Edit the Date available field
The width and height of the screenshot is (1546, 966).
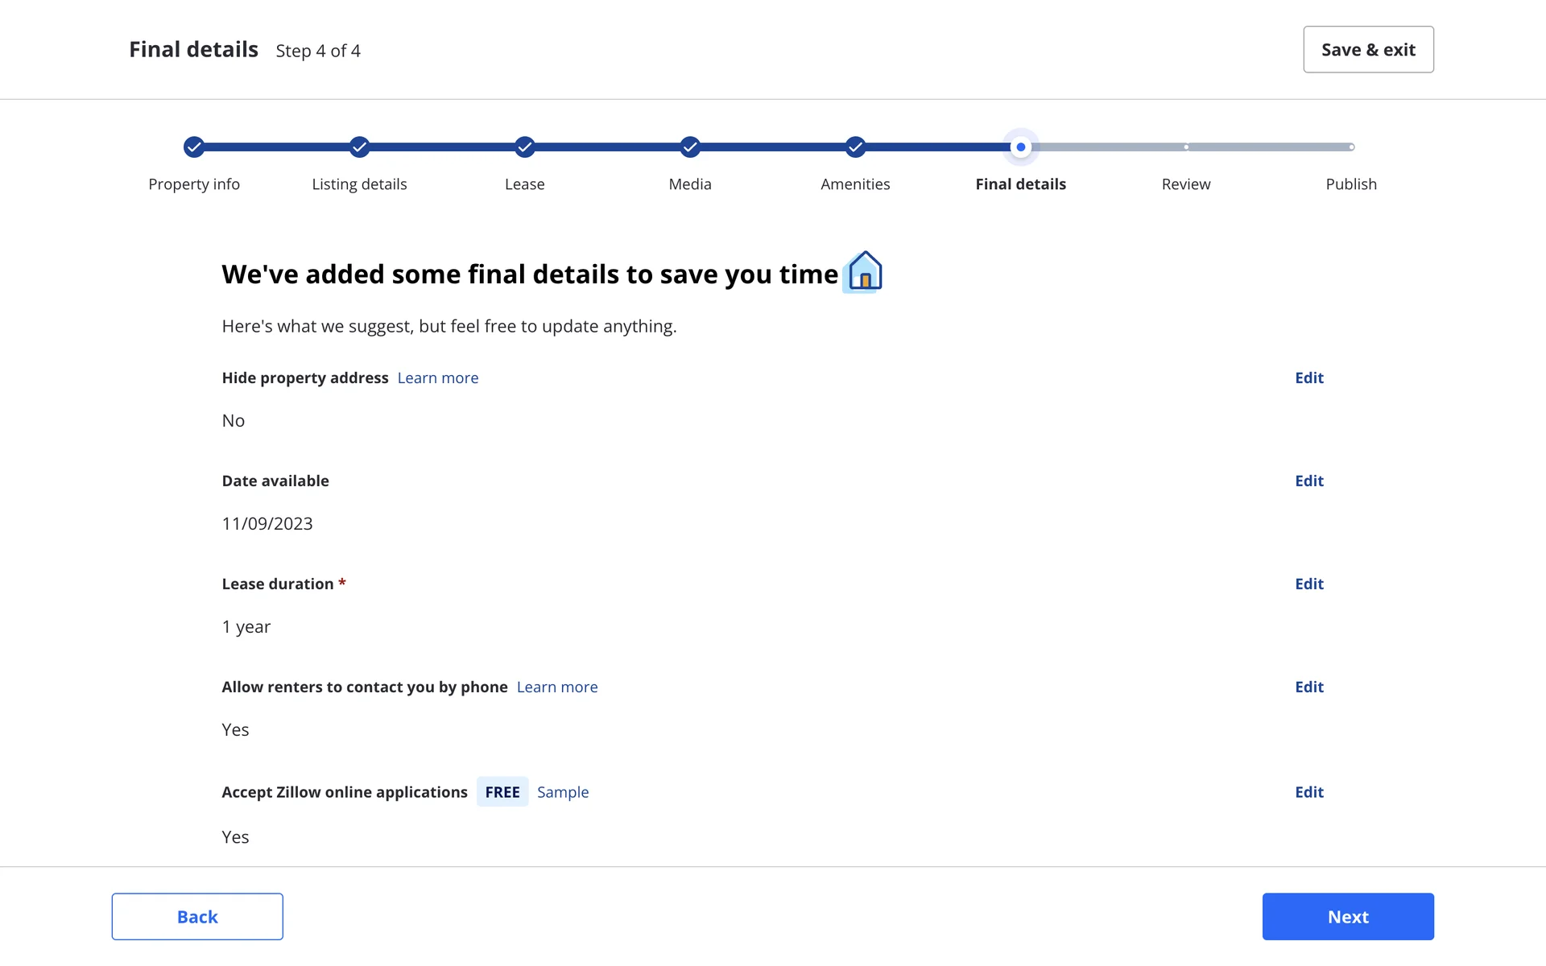point(1309,481)
